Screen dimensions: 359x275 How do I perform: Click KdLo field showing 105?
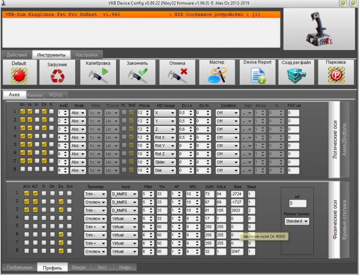(x=221, y=210)
